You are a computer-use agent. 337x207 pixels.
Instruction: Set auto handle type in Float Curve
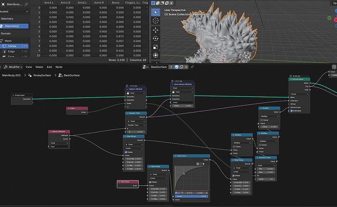click(176, 193)
